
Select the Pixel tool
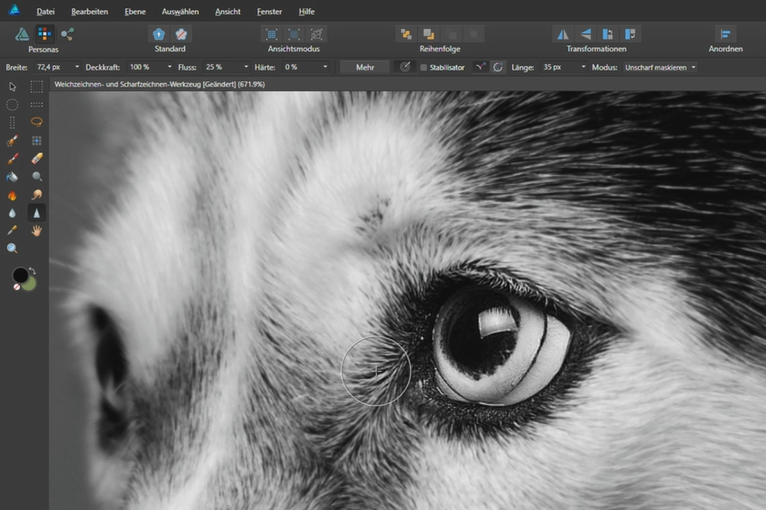37,140
